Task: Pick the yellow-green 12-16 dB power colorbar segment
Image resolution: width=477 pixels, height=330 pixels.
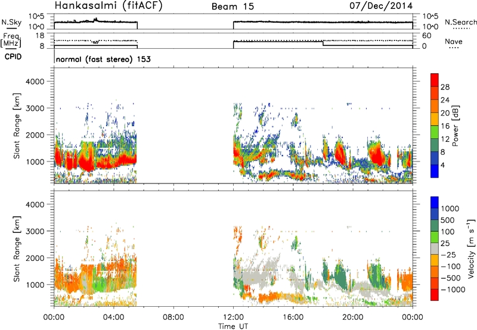Action: coord(435,132)
